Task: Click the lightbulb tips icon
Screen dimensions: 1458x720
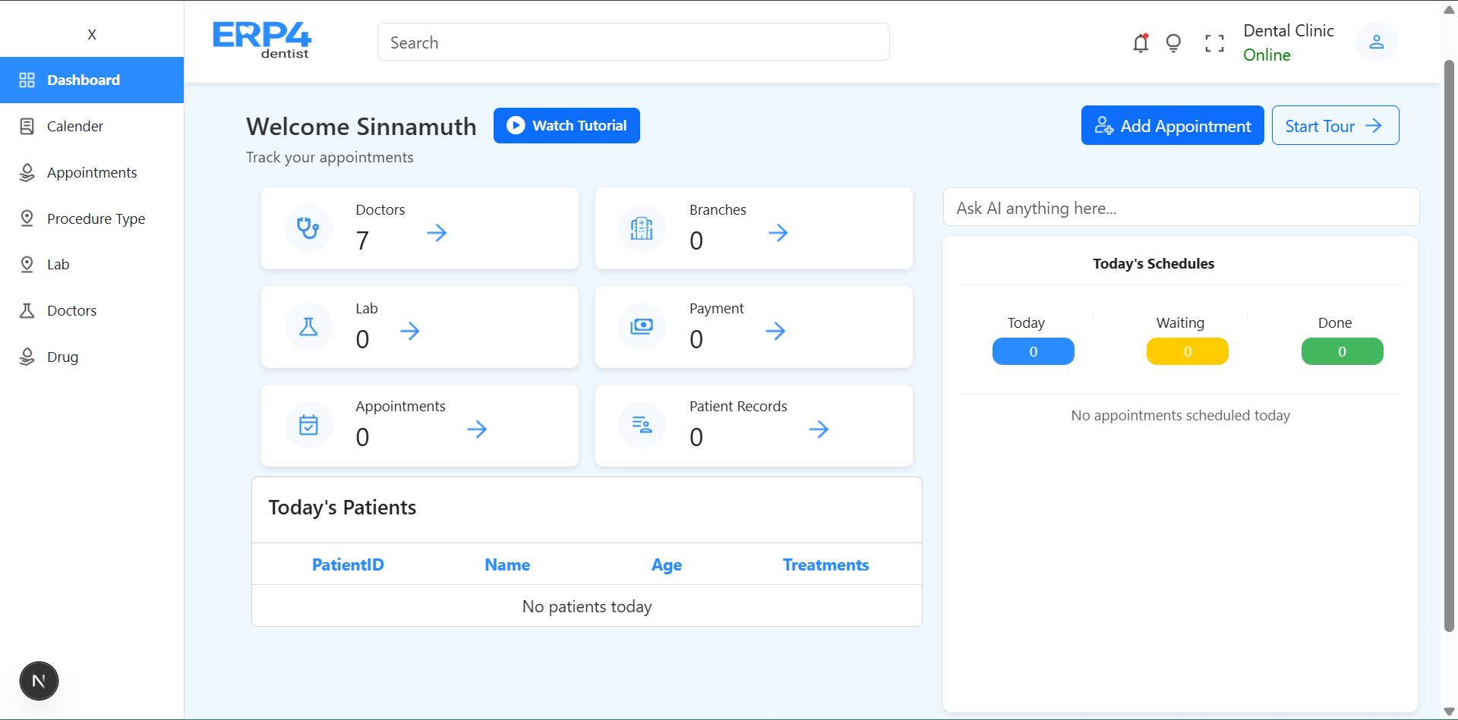Action: pos(1173,43)
